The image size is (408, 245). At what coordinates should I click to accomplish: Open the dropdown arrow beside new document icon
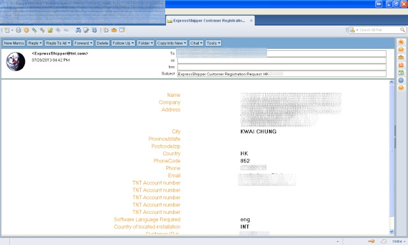point(12,31)
